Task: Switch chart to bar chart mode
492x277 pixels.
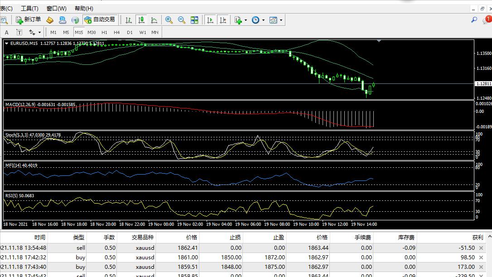Action: [x=129, y=20]
